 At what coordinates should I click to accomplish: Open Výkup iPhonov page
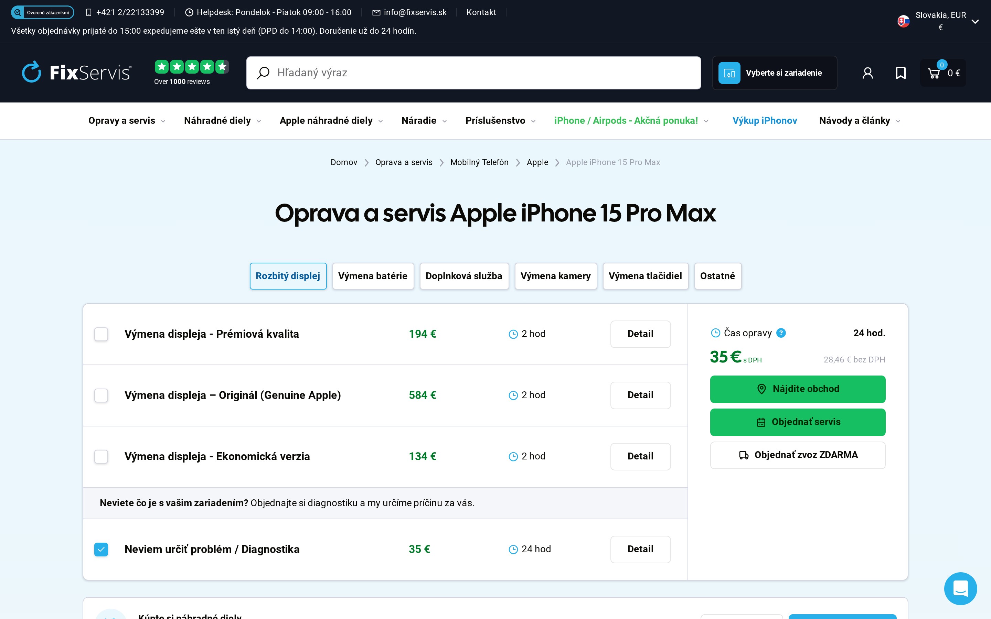765,121
